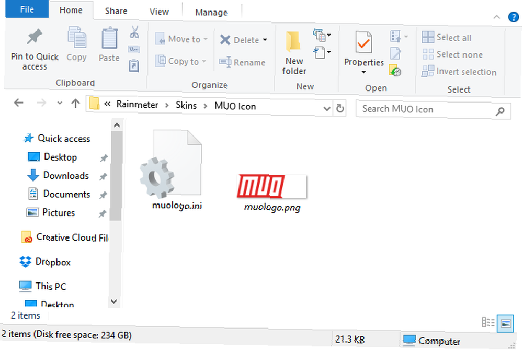Click the Edit file icon
Image resolution: width=523 pixels, height=351 pixels.
coord(395,53)
